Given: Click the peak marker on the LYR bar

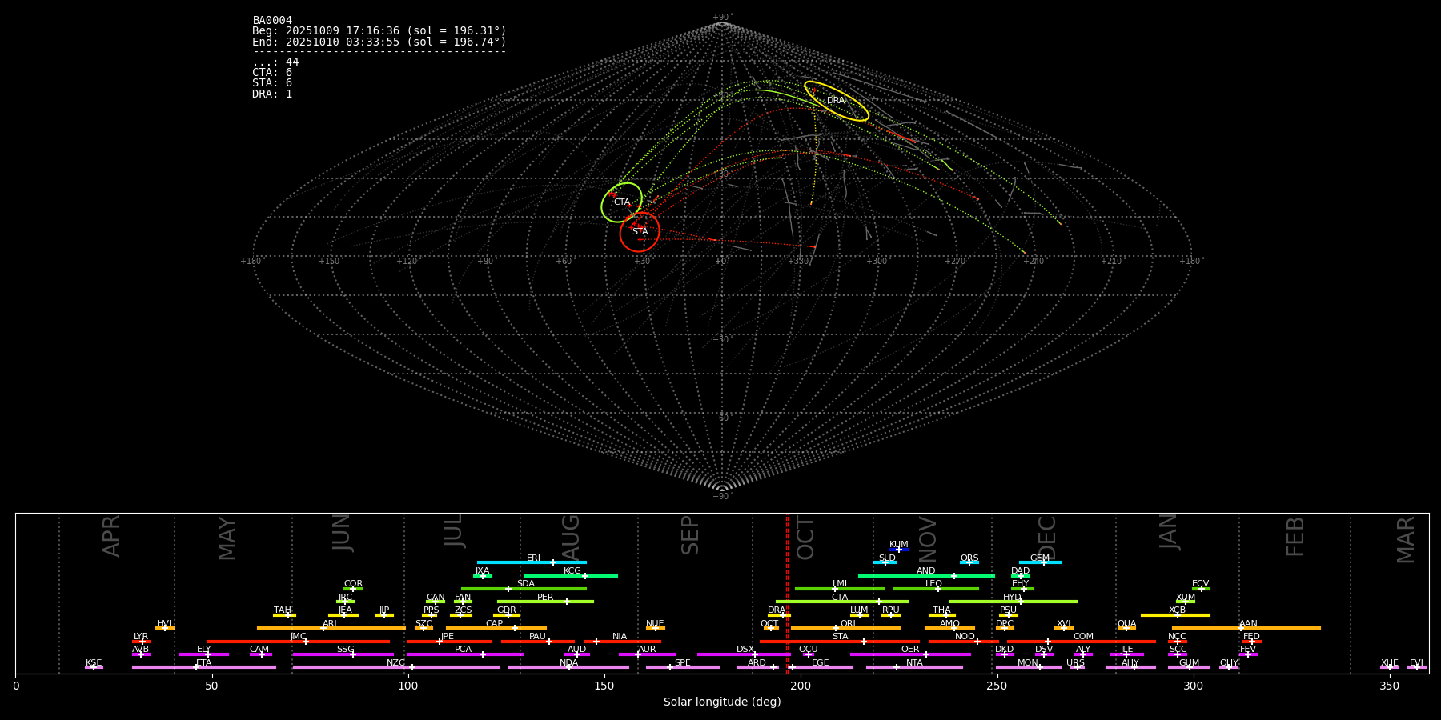Looking at the screenshot, I should 142,642.
